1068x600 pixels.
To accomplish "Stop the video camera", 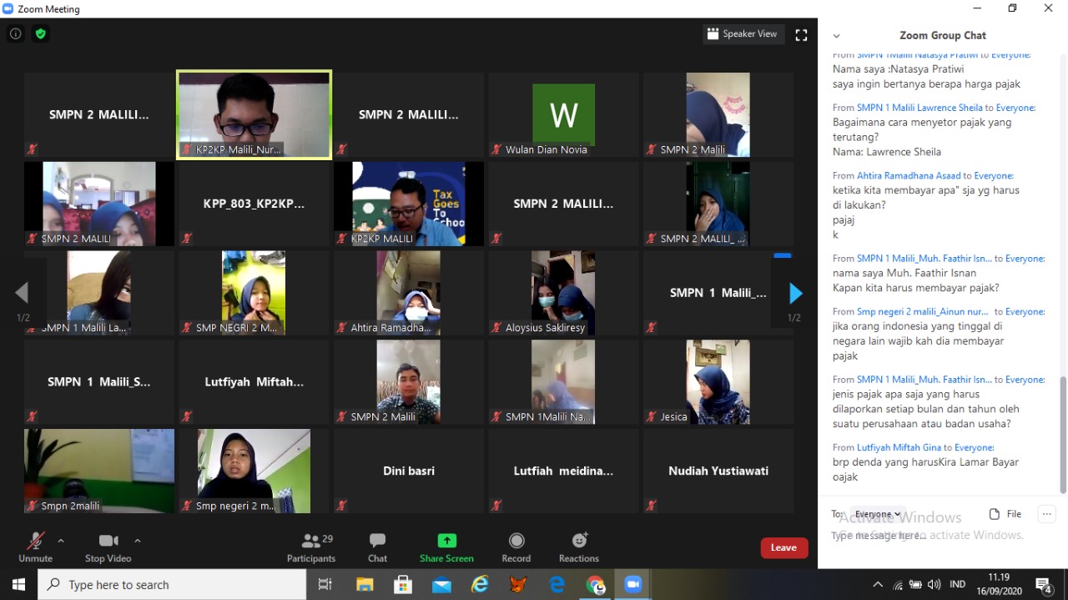I will click(x=108, y=547).
